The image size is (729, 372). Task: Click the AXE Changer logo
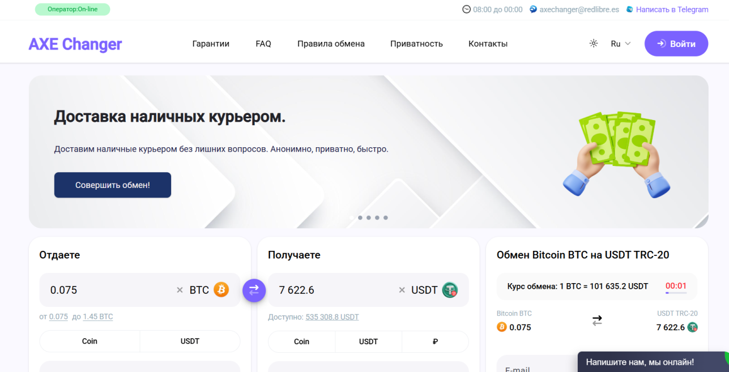[75, 44]
